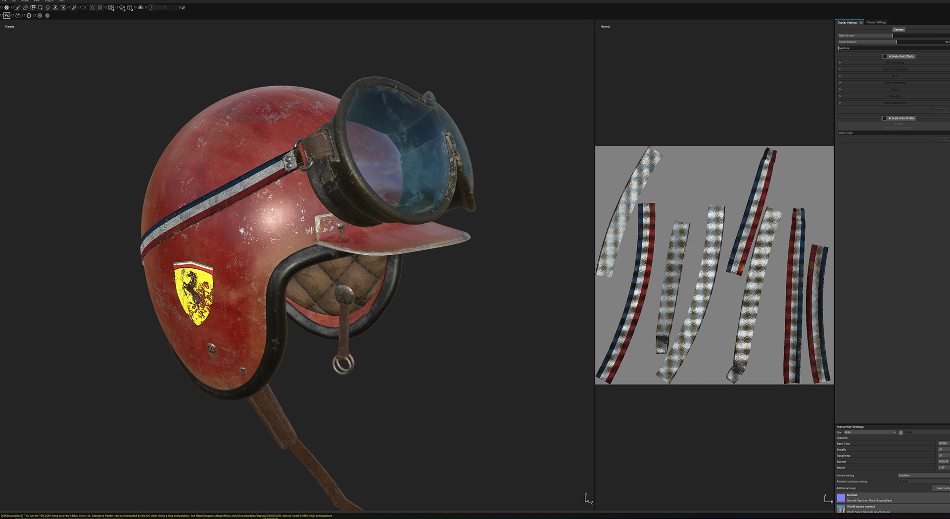Select the Smudge tool
The height and width of the screenshot is (519, 950).
47,7
